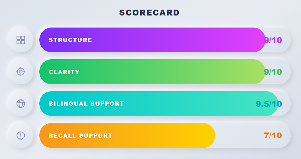Select the teal Bilingual Support bar

[x=159, y=104]
